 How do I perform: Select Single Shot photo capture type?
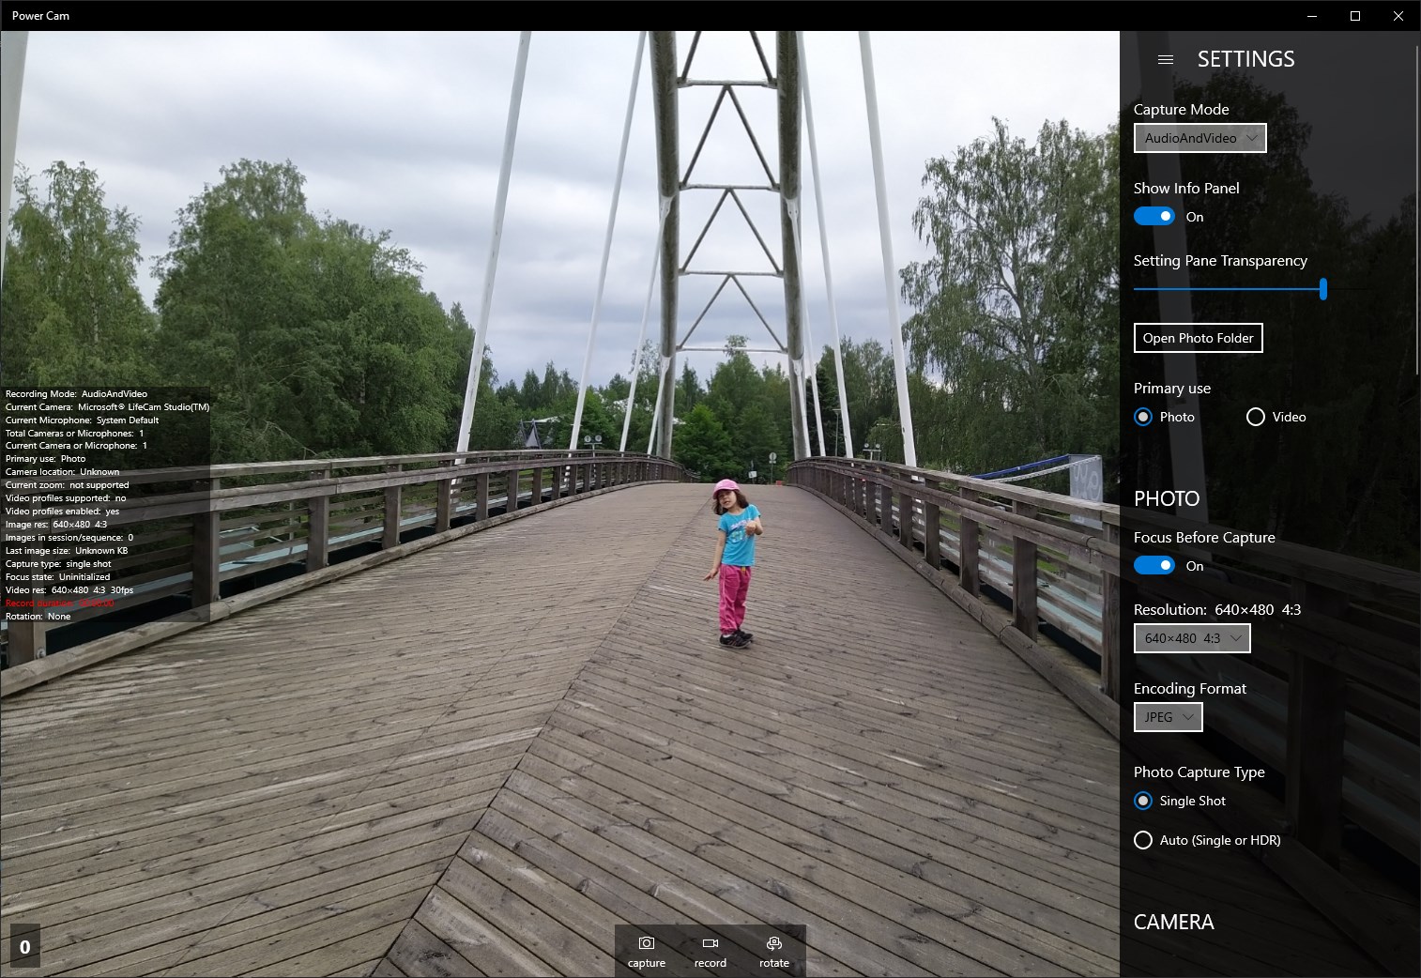click(1142, 801)
